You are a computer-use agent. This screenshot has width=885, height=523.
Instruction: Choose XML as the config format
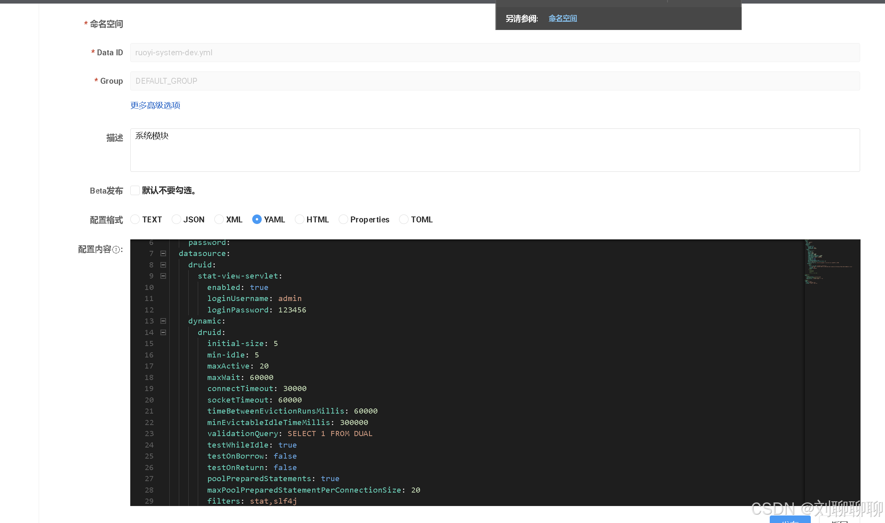pyautogui.click(x=219, y=219)
